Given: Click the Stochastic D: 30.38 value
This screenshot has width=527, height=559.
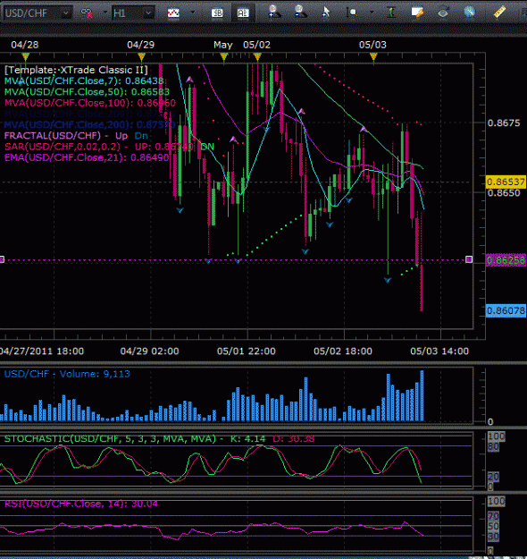Looking at the screenshot, I should click(294, 439).
